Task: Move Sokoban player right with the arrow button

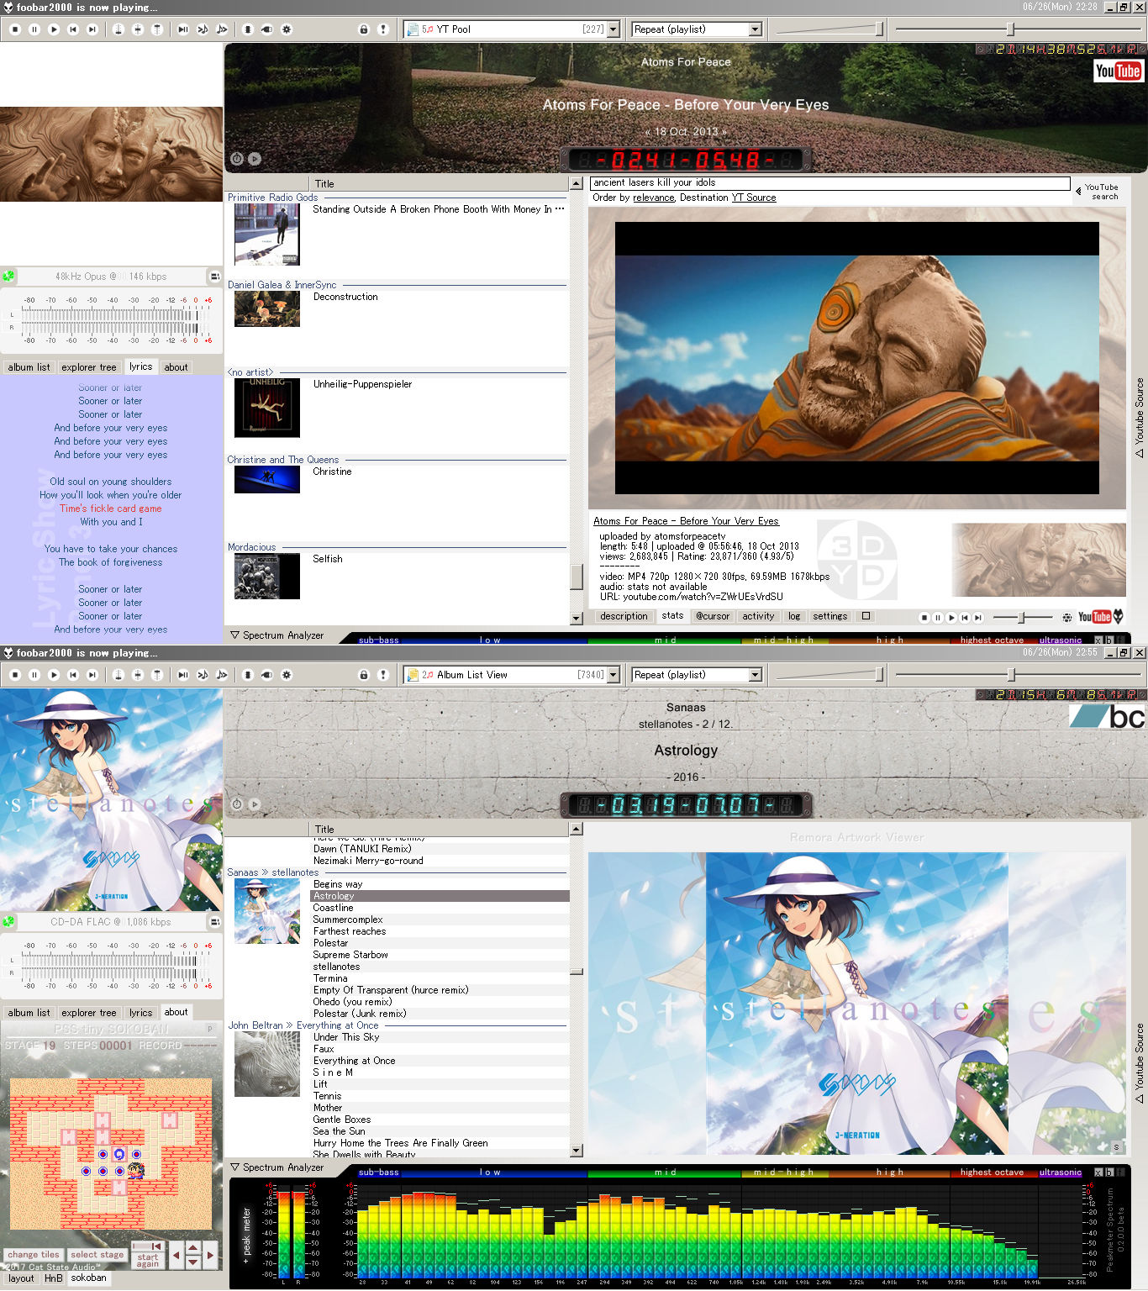Action: tap(210, 1256)
